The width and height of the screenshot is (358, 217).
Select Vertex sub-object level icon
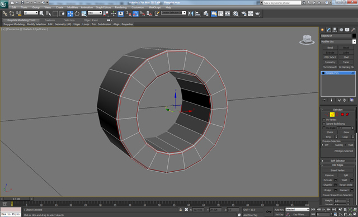click(x=327, y=114)
